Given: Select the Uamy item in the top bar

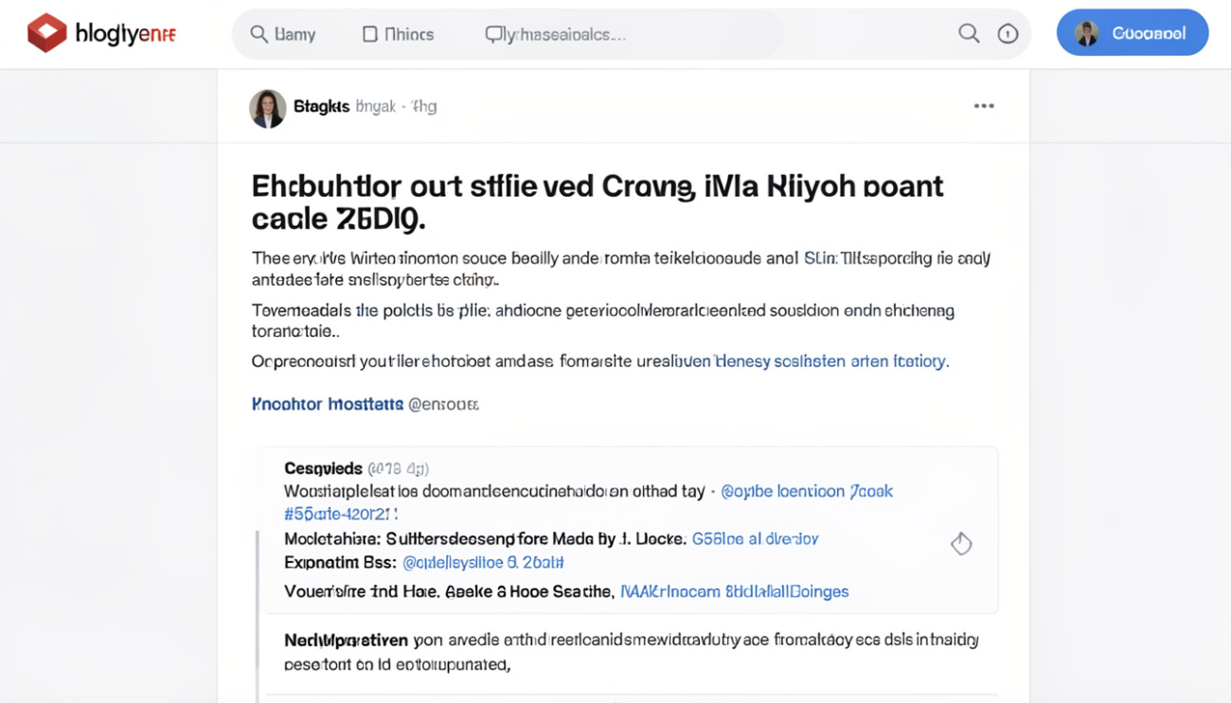Looking at the screenshot, I should [294, 34].
